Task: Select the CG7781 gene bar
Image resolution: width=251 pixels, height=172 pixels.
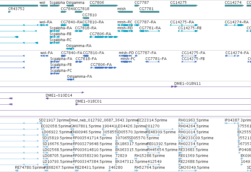Action: [149, 12]
